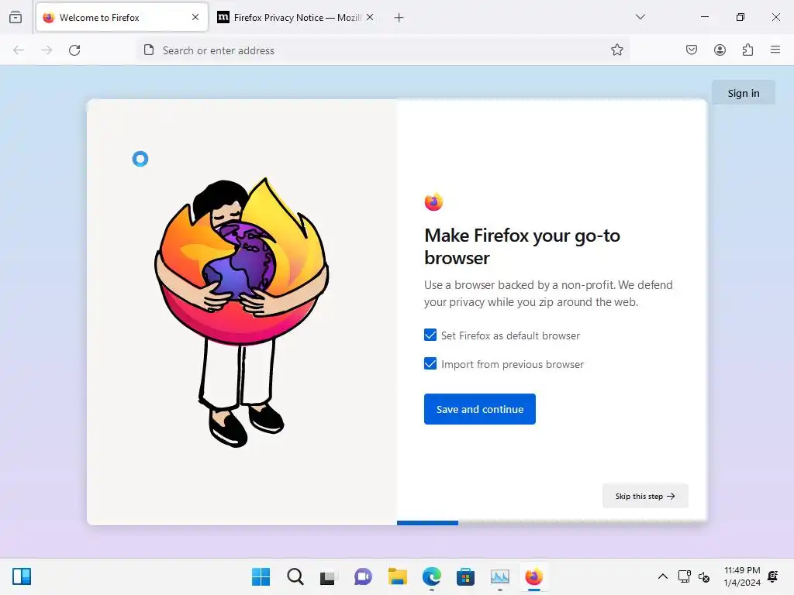Open Microsoft Store from the taskbar
794x595 pixels.
click(465, 576)
